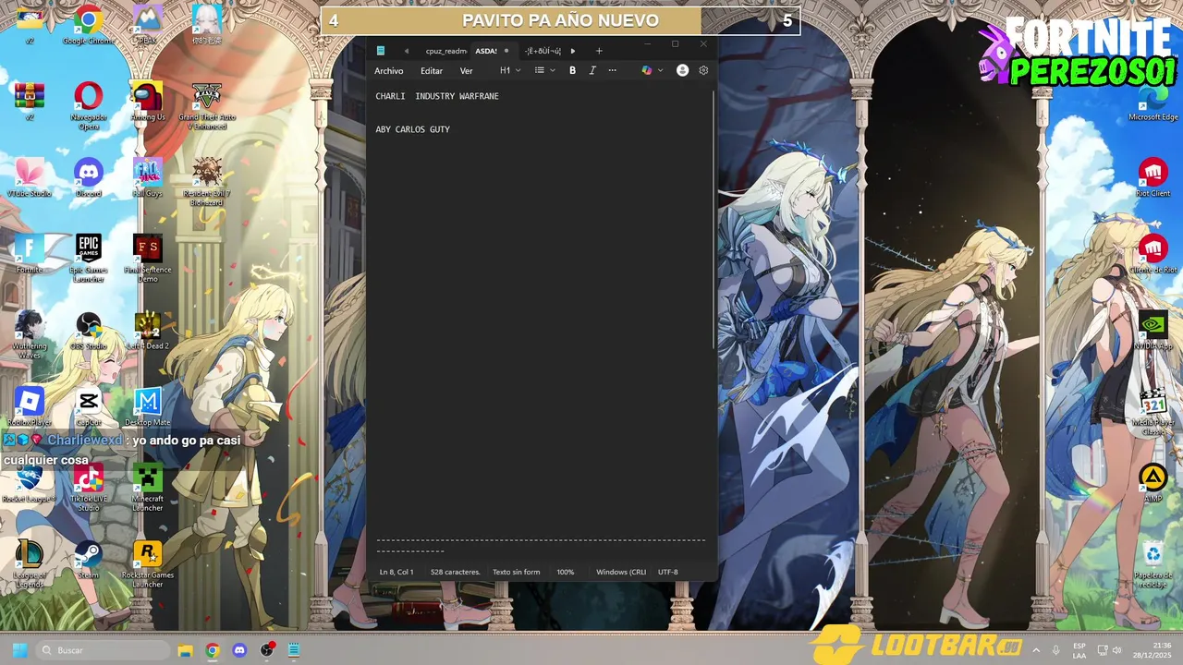Viewport: 1183px width, 665px height.
Task: Select the Minecraft Launcher icon
Action: pos(148,489)
